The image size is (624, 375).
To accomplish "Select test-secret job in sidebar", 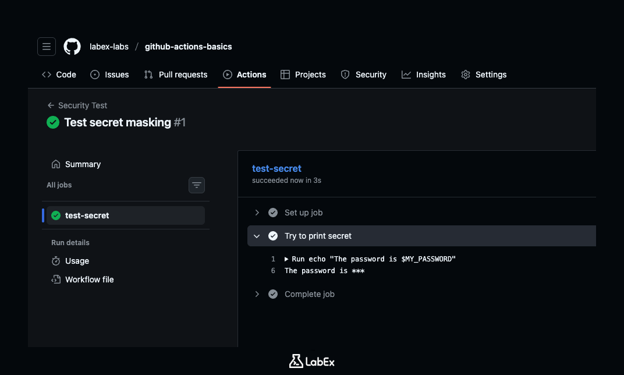I will pyautogui.click(x=126, y=215).
